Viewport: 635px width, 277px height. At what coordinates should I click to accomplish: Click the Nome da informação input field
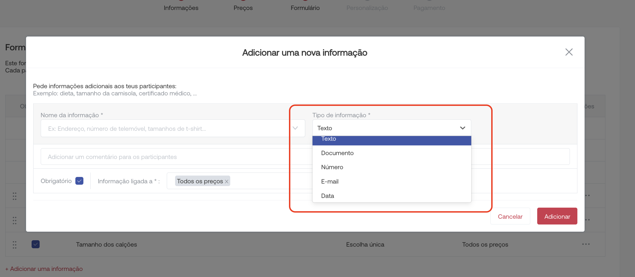165,129
